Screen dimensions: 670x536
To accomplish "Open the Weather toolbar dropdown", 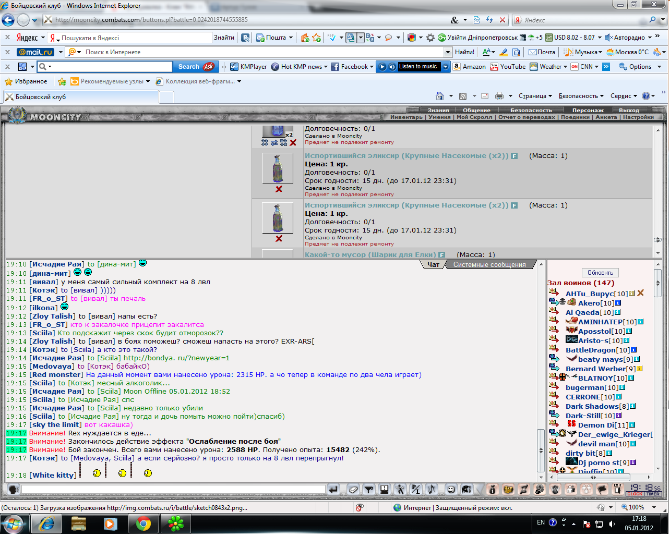I will [x=565, y=67].
